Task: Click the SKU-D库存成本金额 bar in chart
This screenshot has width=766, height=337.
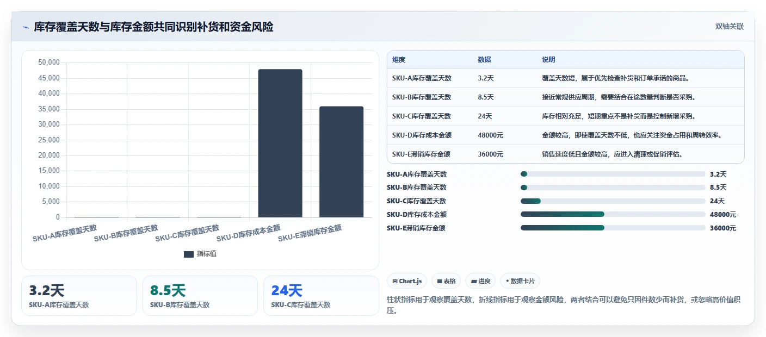Action: pos(280,143)
